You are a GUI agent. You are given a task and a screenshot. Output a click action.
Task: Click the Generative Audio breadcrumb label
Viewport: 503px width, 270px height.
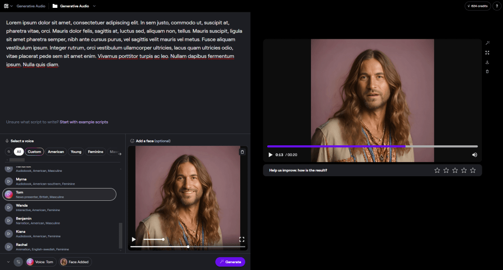(x=31, y=6)
